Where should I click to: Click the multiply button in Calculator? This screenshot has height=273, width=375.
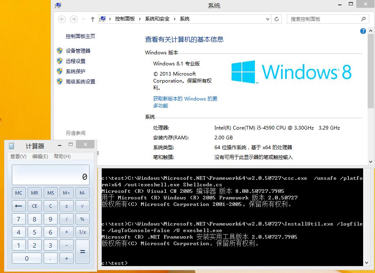[67, 232]
